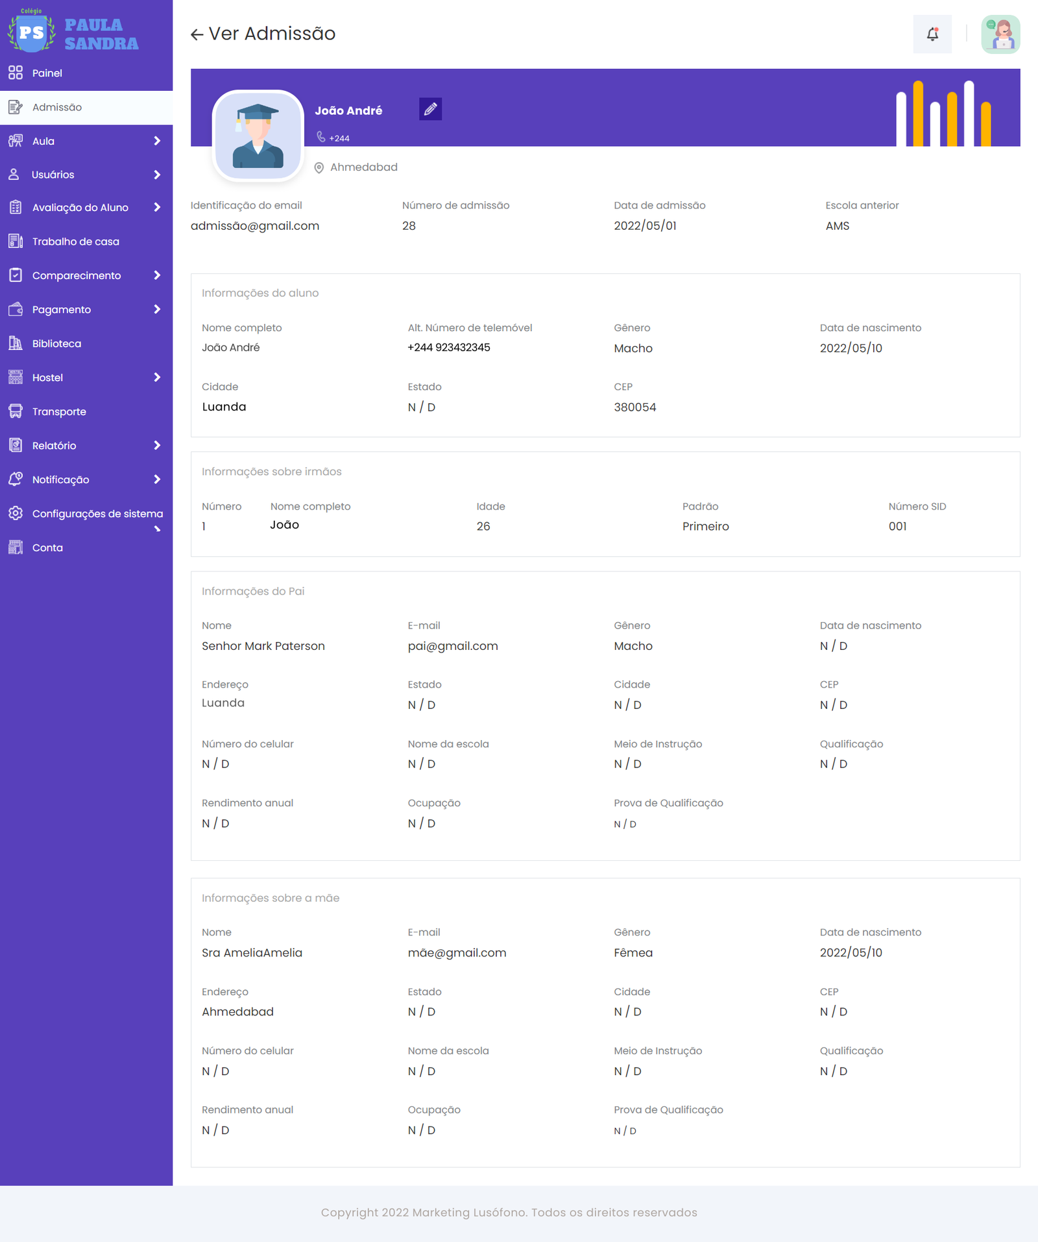Expand the Hostel submenu chevron

click(157, 377)
